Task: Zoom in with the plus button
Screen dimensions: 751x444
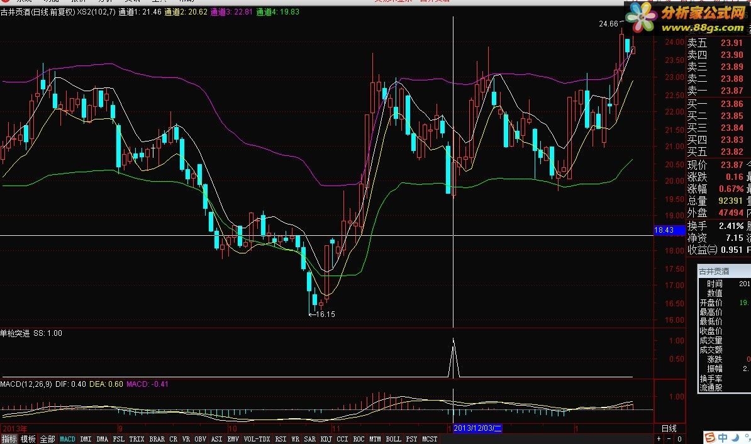Action: [x=659, y=439]
